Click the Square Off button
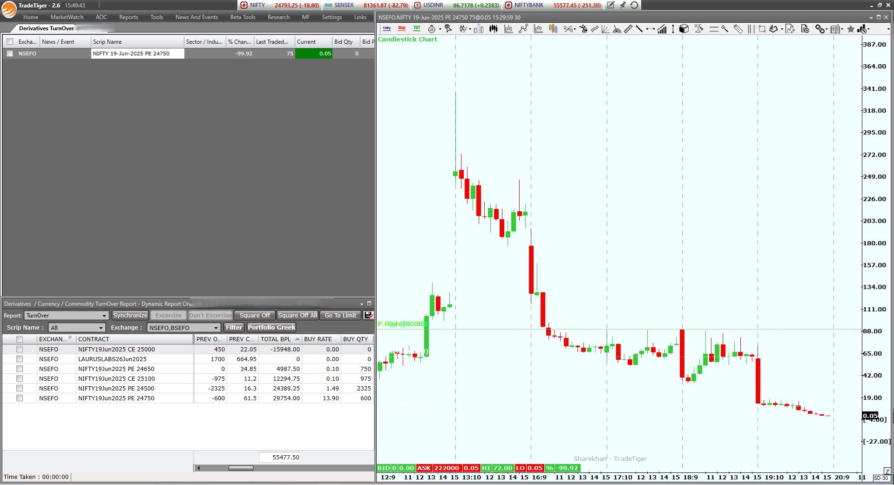 [255, 315]
